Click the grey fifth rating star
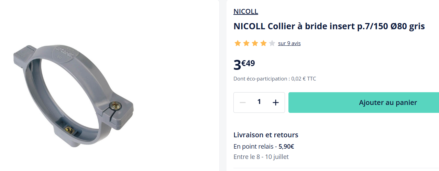This screenshot has width=439, height=171. pyautogui.click(x=272, y=43)
